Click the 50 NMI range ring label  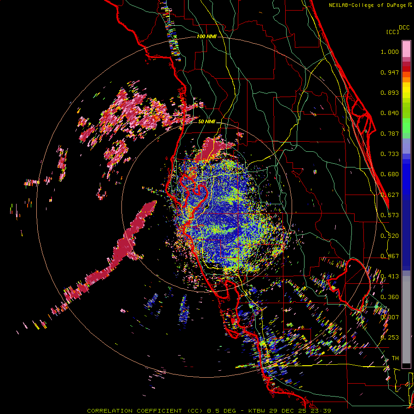pos(207,122)
